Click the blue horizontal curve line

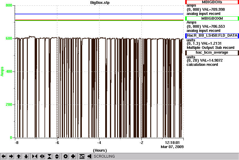coord(99,14)
